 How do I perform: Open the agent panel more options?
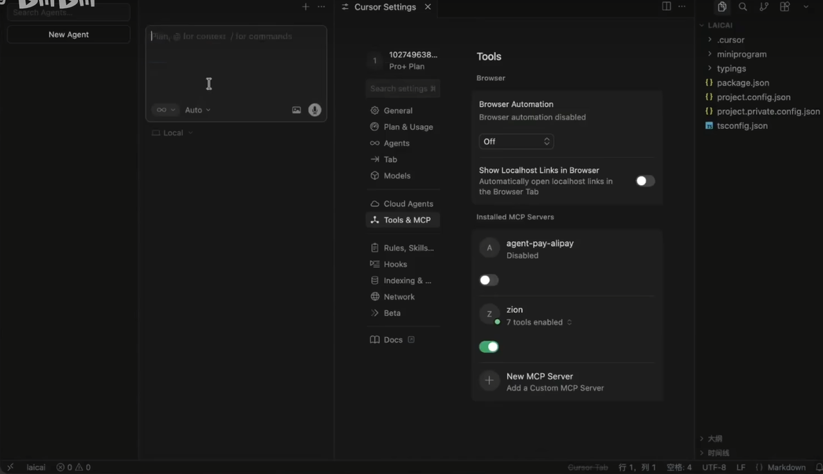[x=321, y=6]
